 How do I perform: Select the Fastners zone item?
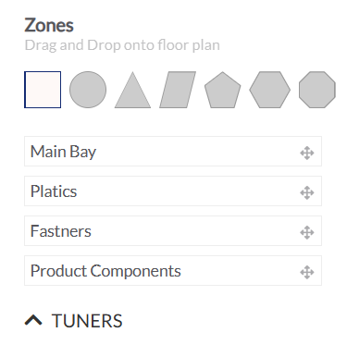point(173,231)
